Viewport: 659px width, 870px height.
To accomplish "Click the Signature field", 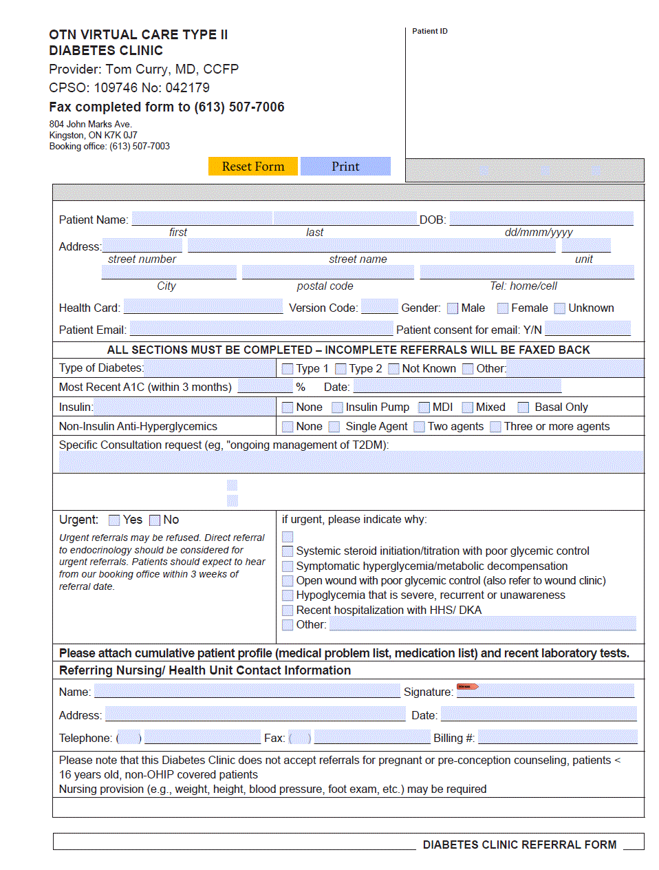I will (545, 691).
